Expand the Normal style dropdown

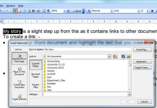pyautogui.click(x=111, y=11)
